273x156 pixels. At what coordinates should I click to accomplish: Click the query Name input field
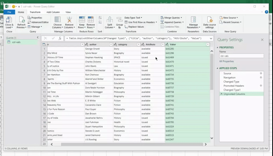pos(241,56)
